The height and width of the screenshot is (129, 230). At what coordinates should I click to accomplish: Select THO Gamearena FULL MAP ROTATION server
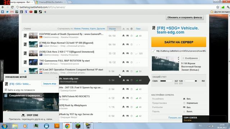[85, 62]
